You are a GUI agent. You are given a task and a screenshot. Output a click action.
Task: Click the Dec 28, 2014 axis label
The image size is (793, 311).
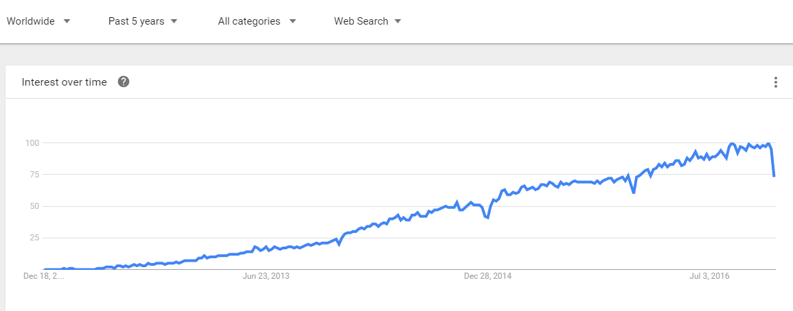tap(487, 276)
